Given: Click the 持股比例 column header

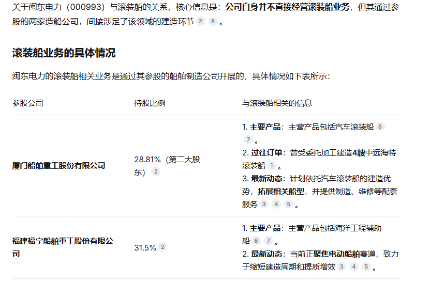Looking at the screenshot, I should [x=150, y=103].
